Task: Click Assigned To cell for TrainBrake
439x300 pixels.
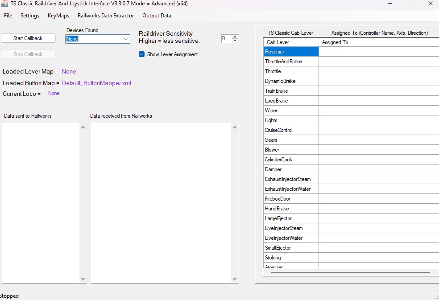Action: pos(379,91)
